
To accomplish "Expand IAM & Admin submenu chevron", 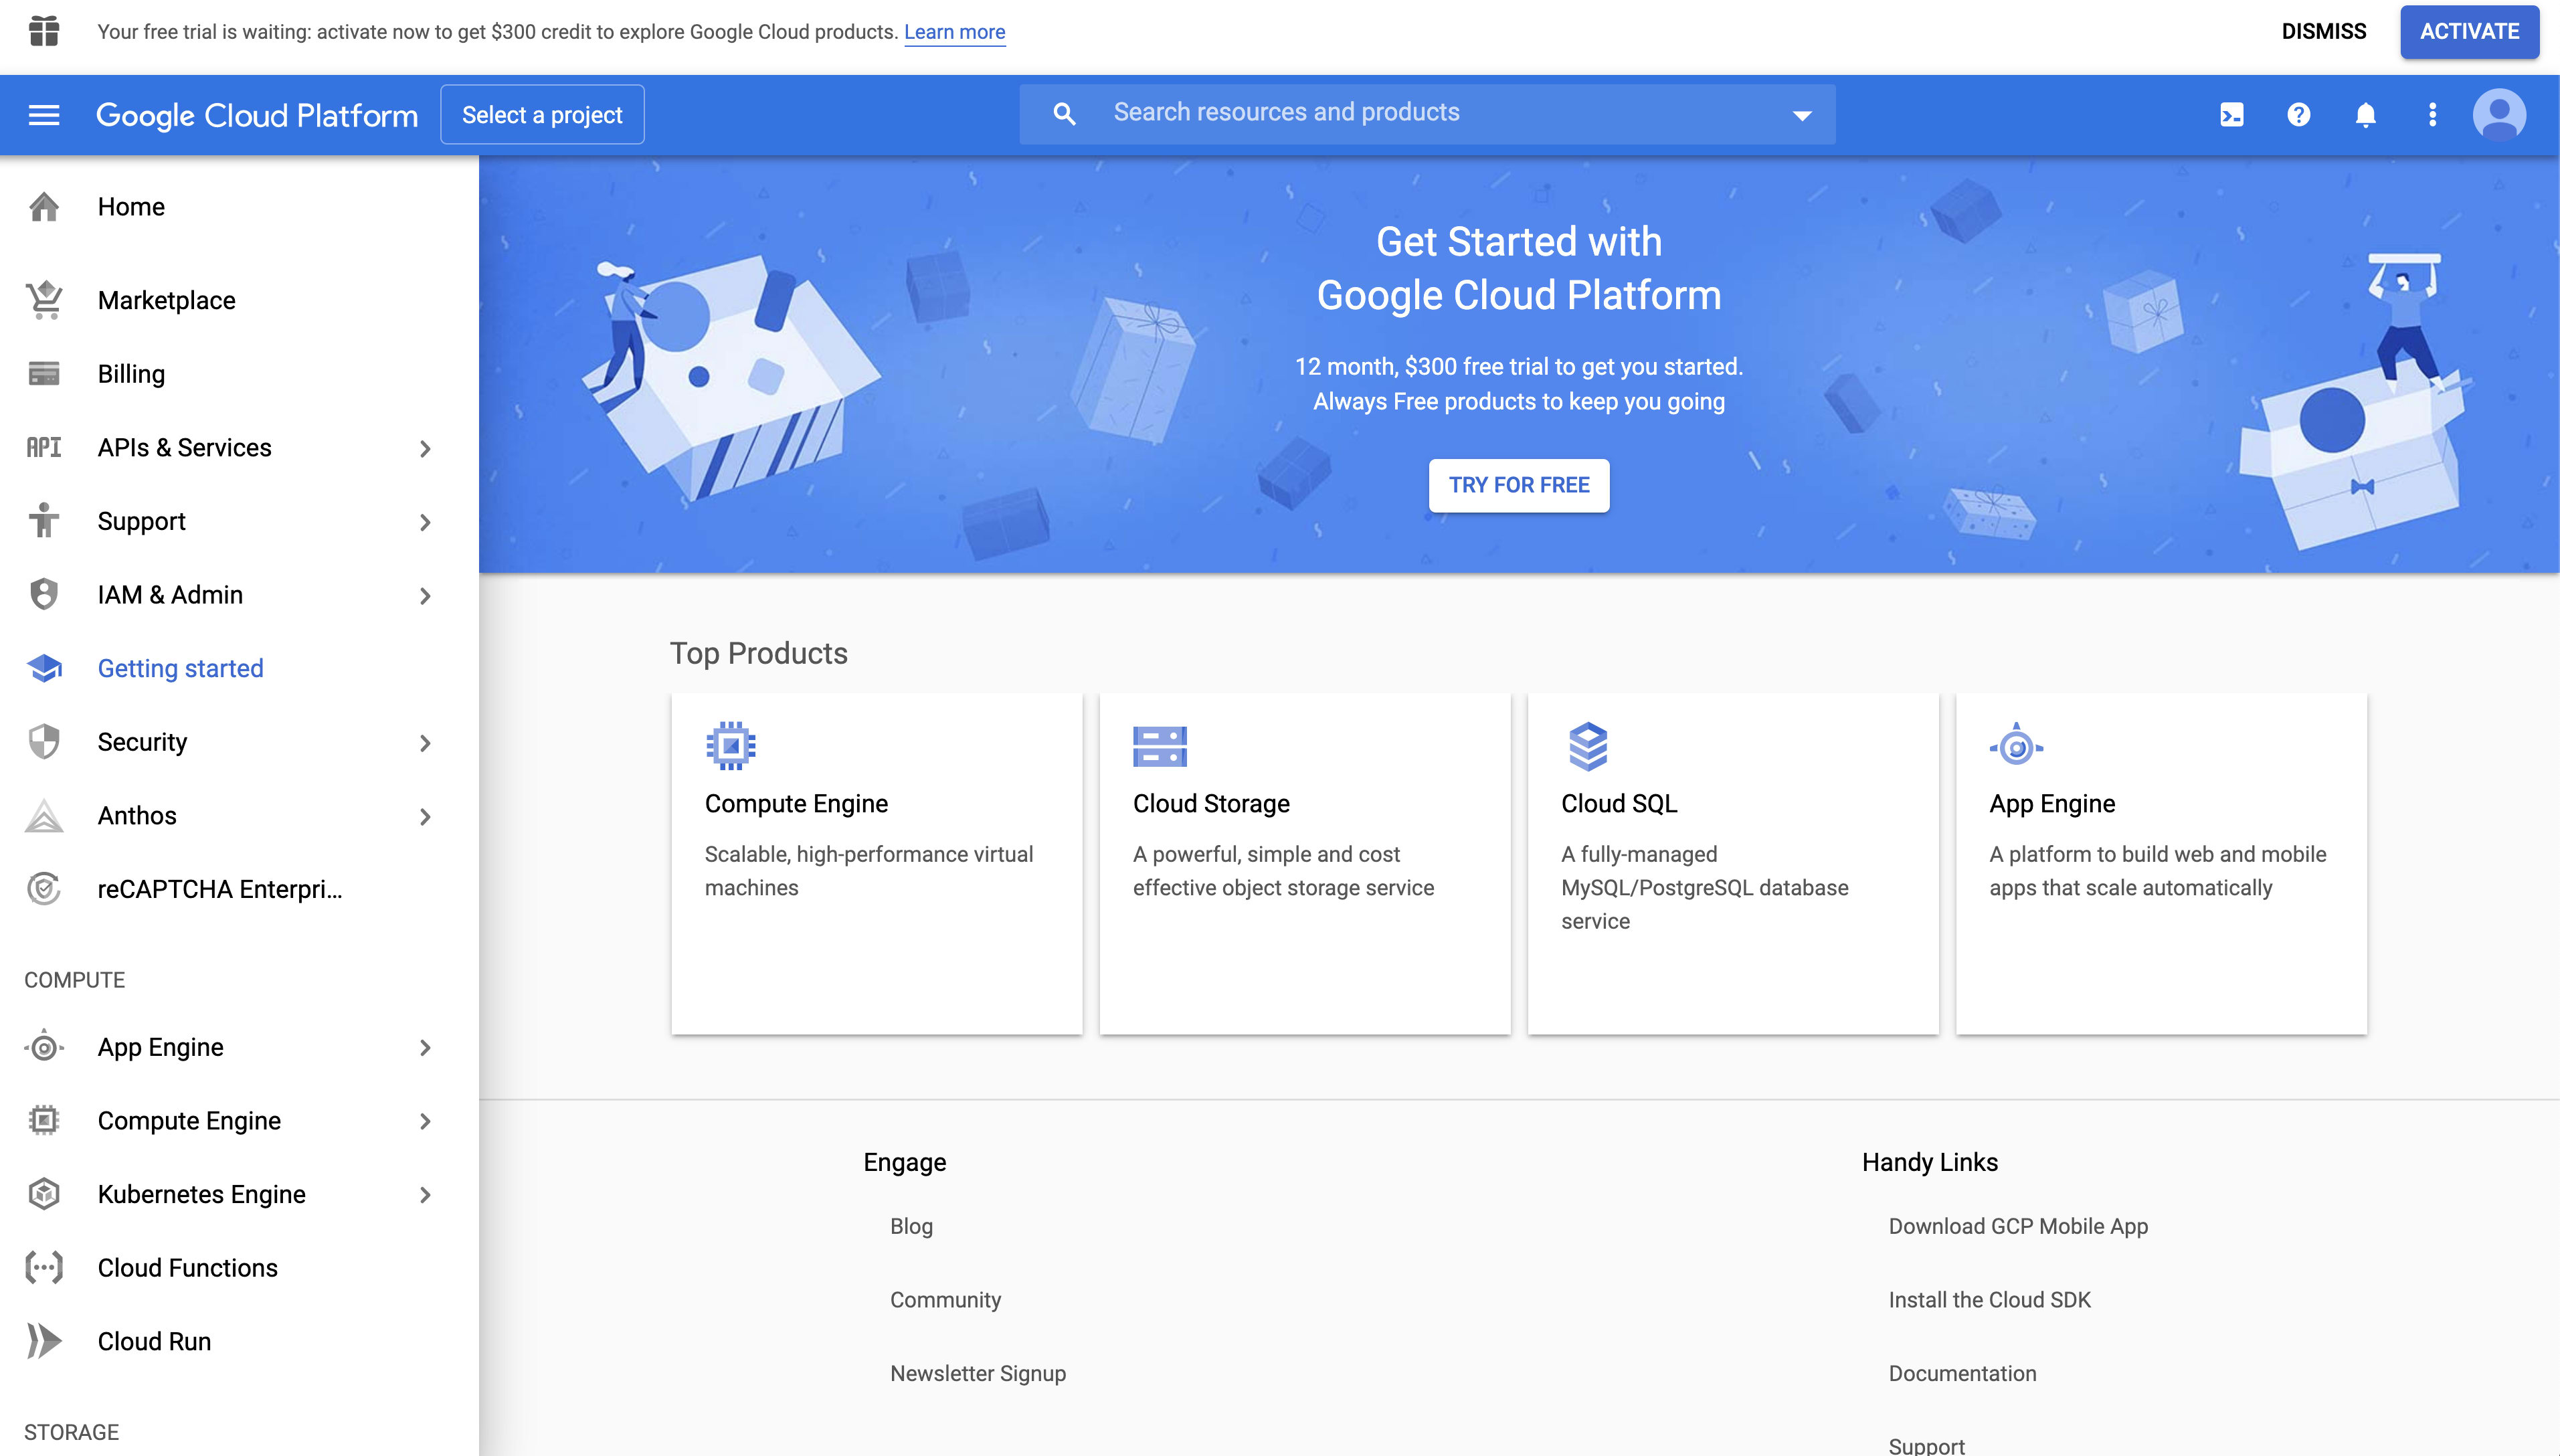I will pos(425,596).
